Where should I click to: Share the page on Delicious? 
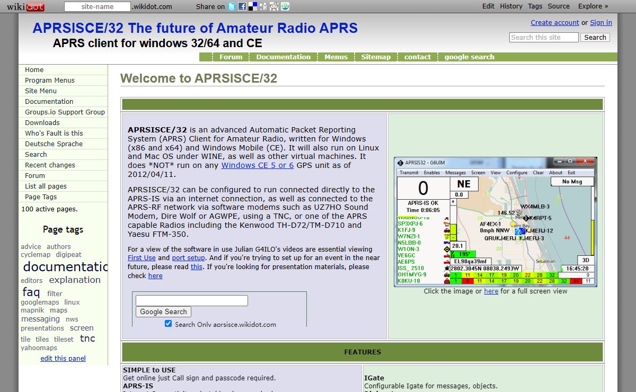(253, 6)
